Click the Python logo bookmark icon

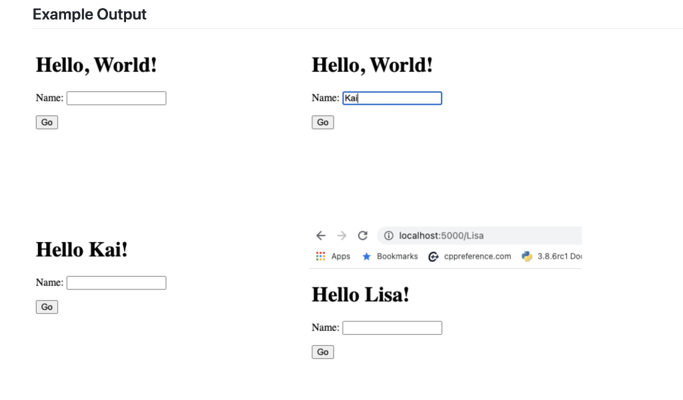pyautogui.click(x=527, y=256)
